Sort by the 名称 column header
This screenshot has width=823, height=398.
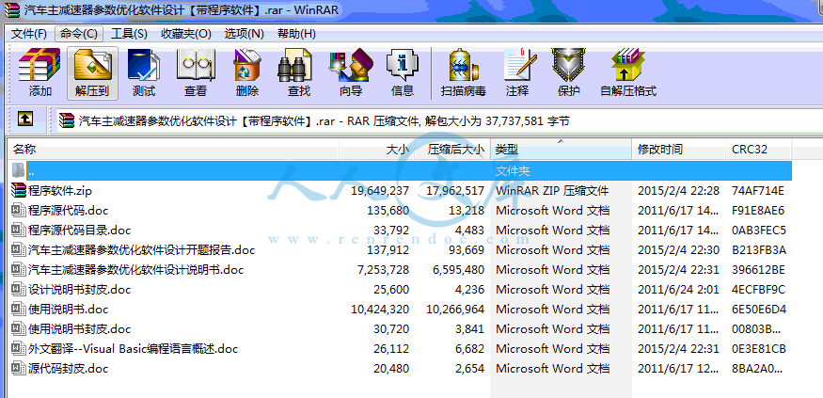173,149
